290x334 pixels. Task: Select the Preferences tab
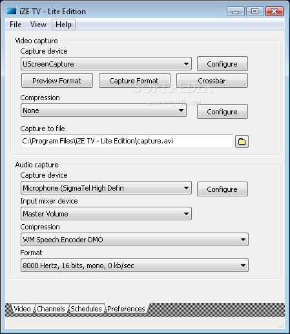[126, 309]
